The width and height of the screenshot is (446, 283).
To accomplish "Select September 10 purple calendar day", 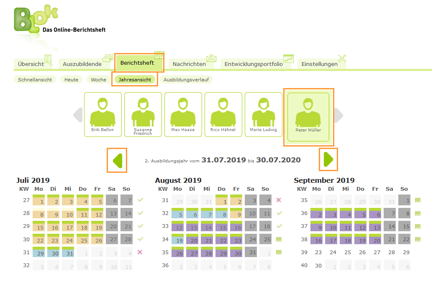I will (x=332, y=226).
